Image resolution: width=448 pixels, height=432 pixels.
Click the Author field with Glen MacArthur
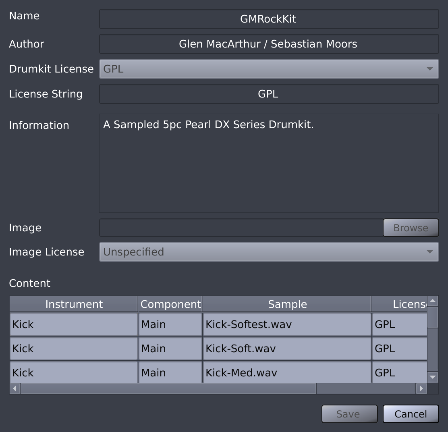268,44
